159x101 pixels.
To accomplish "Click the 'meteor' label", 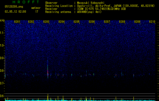I will [x=36, y=8].
